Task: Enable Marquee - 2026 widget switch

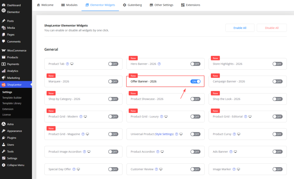Action: 113,81
